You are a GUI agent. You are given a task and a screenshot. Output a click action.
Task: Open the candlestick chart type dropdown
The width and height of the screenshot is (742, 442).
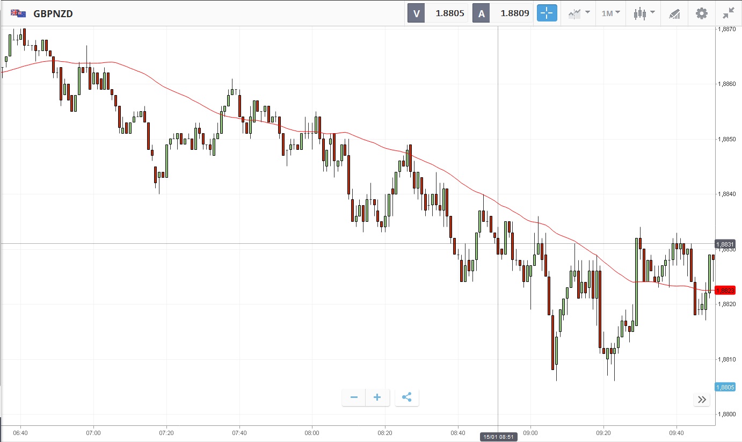pos(644,13)
